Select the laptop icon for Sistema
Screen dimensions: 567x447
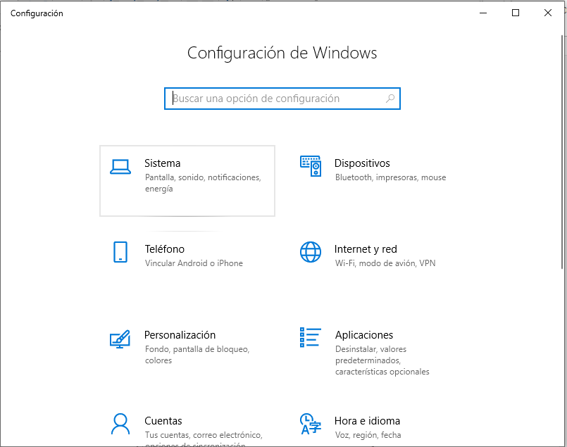pos(120,166)
